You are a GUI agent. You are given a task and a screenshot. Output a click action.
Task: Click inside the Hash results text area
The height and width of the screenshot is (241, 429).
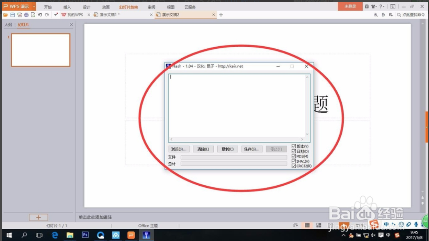click(237, 106)
